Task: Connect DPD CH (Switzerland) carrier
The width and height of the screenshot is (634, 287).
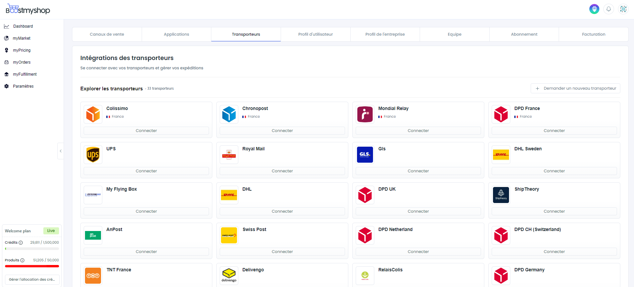Action: tap(554, 252)
